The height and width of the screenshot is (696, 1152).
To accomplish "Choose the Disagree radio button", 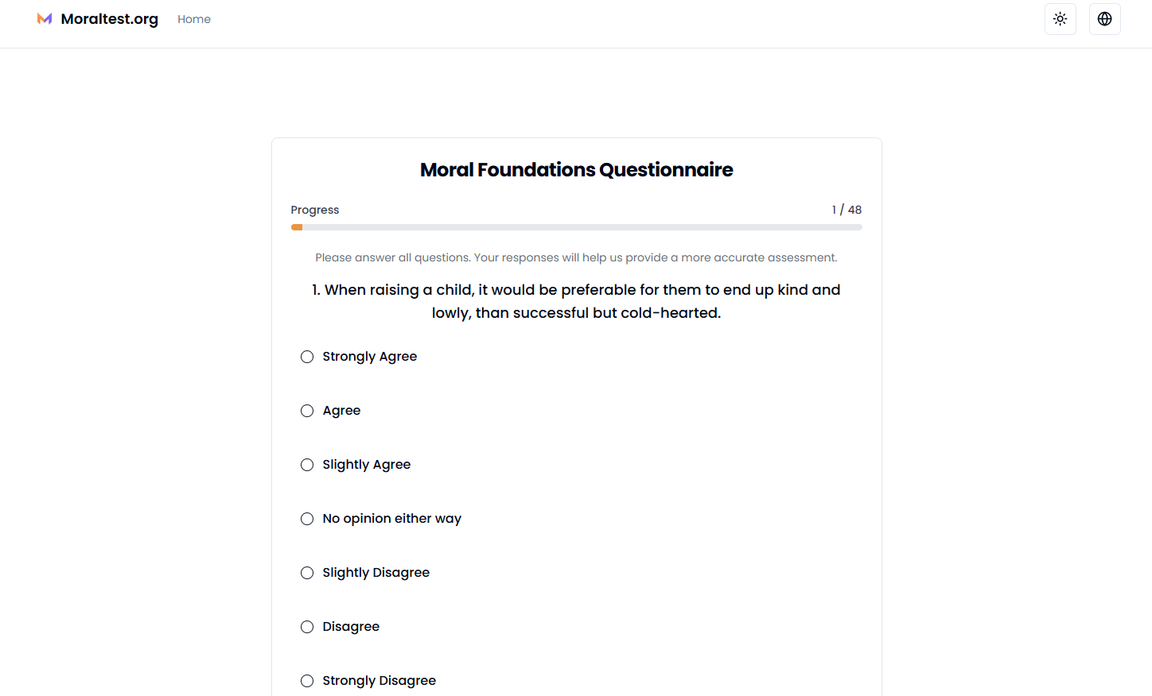I will pos(307,627).
